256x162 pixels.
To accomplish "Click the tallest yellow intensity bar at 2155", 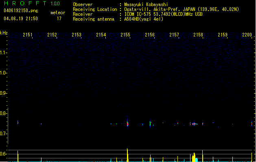I will [x=127, y=155].
